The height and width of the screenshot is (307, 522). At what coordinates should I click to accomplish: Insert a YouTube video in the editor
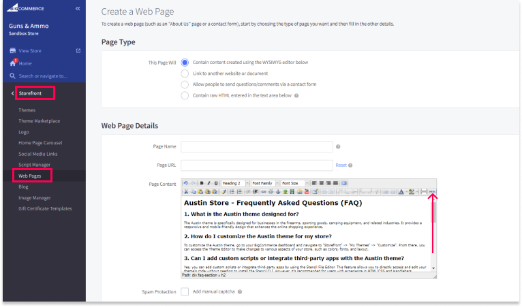pos(307,191)
